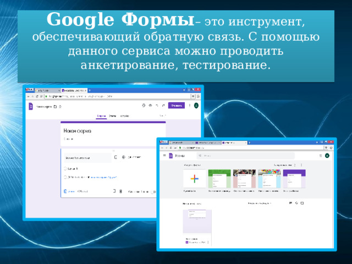This screenshot has height=264, width=352.
Task: Delete the question using the trash icon
Action: [x=121, y=191]
